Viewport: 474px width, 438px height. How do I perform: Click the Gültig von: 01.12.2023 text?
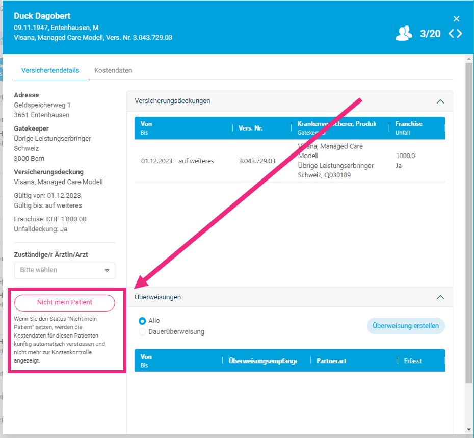[x=47, y=195]
